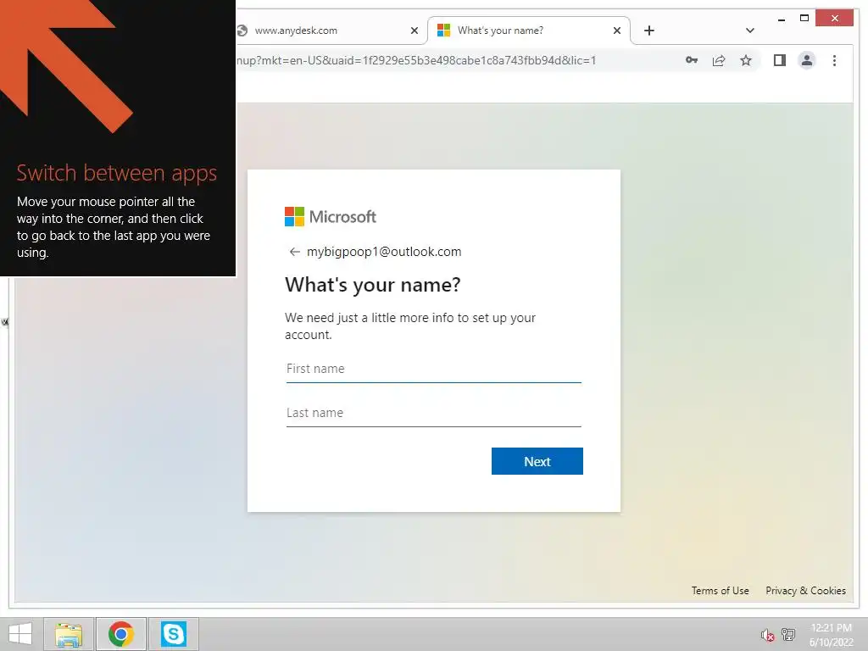
Task: Click the address bar URL text
Action: 415,60
